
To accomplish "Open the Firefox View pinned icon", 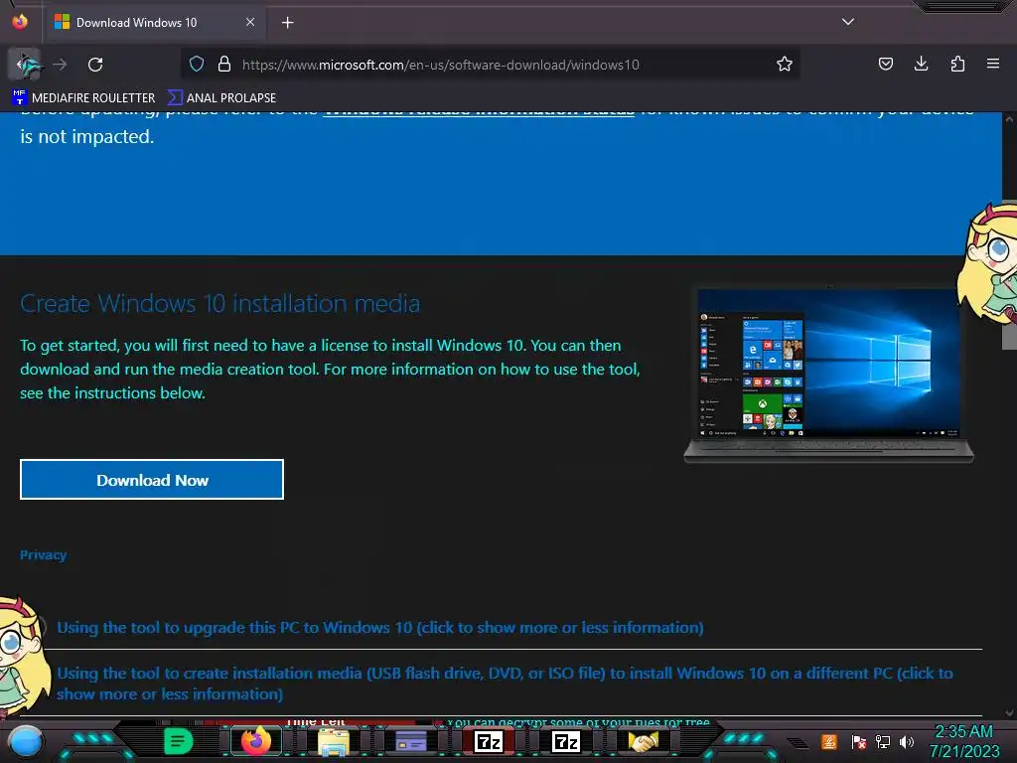I will [x=20, y=22].
